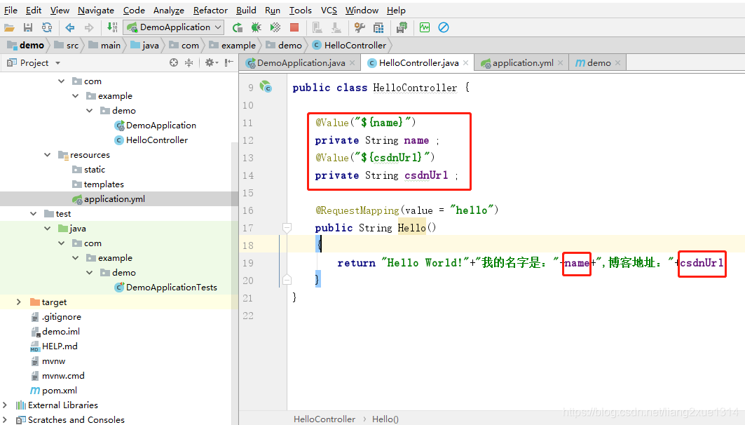Click the red Stop button
Image resolution: width=745 pixels, height=425 pixels.
tap(294, 27)
